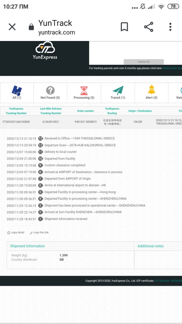This screenshot has width=182, height=324.
Task: Tap the yuntrack.com address bar
Action: coord(57,33)
